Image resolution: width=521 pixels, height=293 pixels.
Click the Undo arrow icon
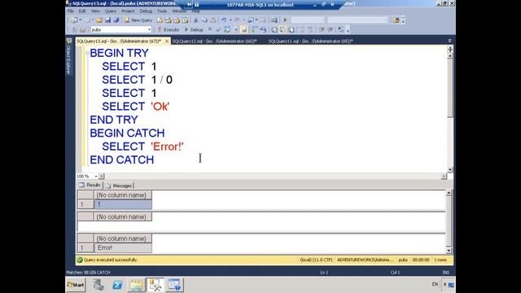pyautogui.click(x=224, y=20)
